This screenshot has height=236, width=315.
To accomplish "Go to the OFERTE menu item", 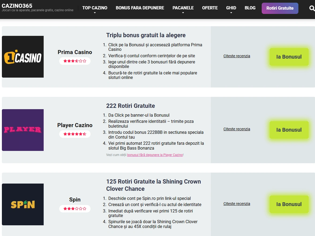I will [210, 8].
